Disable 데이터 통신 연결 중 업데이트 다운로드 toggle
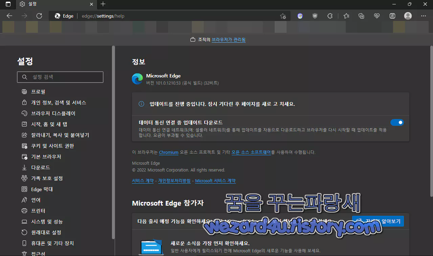Viewport: 433px width, 256px height. coord(397,122)
